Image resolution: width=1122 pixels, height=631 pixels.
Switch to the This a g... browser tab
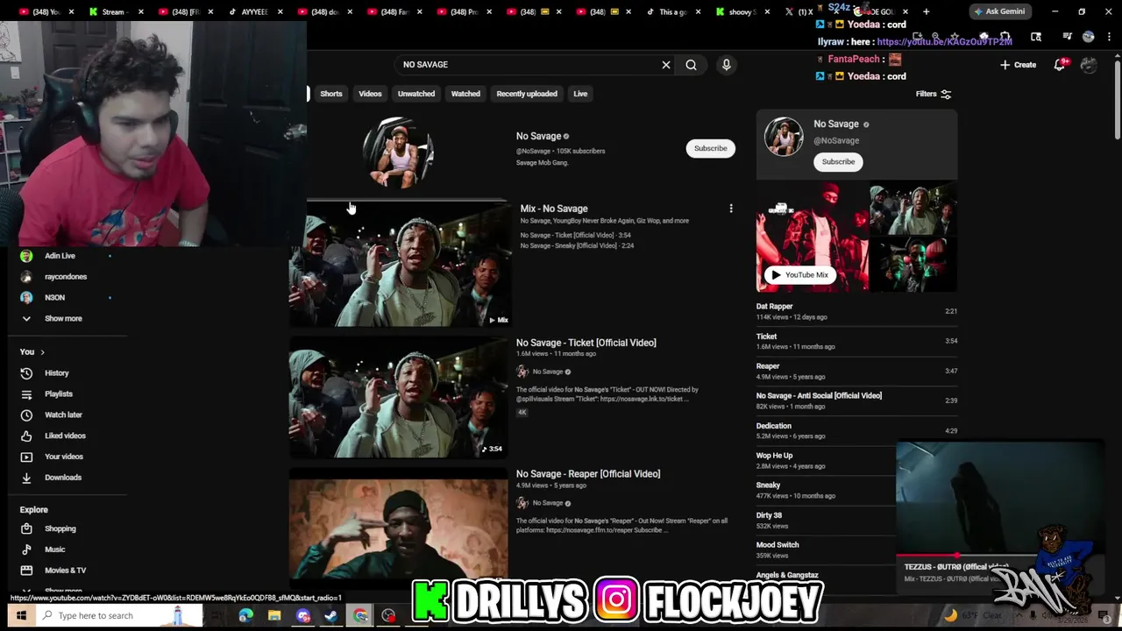(x=672, y=11)
